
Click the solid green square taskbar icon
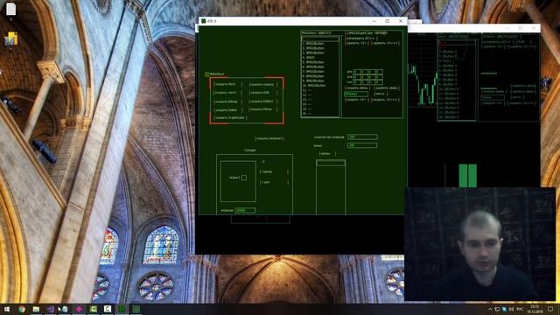(136, 309)
